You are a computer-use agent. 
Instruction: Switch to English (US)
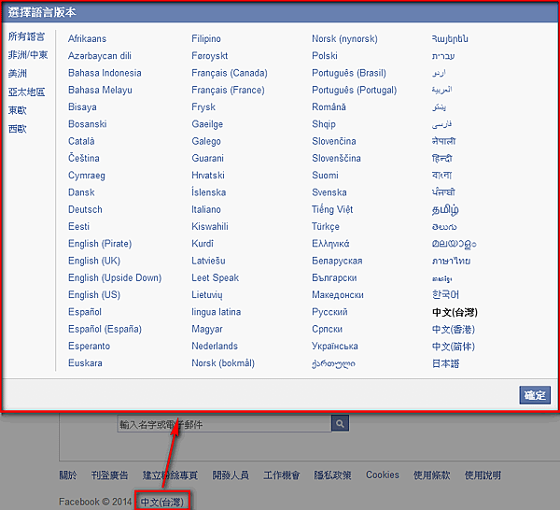[94, 295]
